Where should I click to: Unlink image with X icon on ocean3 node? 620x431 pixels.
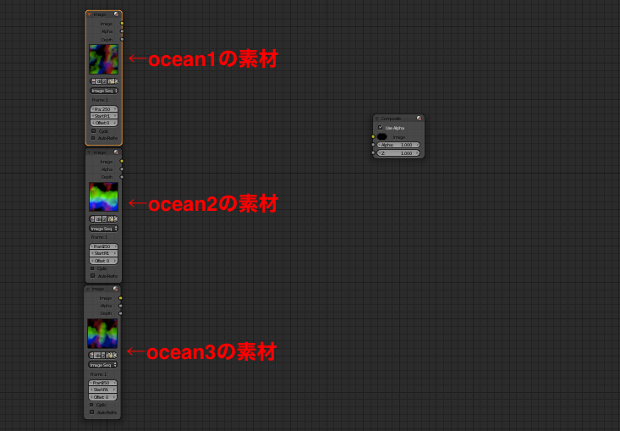(x=115, y=356)
